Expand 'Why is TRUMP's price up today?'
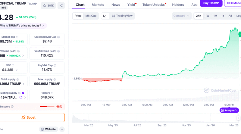Viewport: 241px width, 134px height. coord(23,26)
